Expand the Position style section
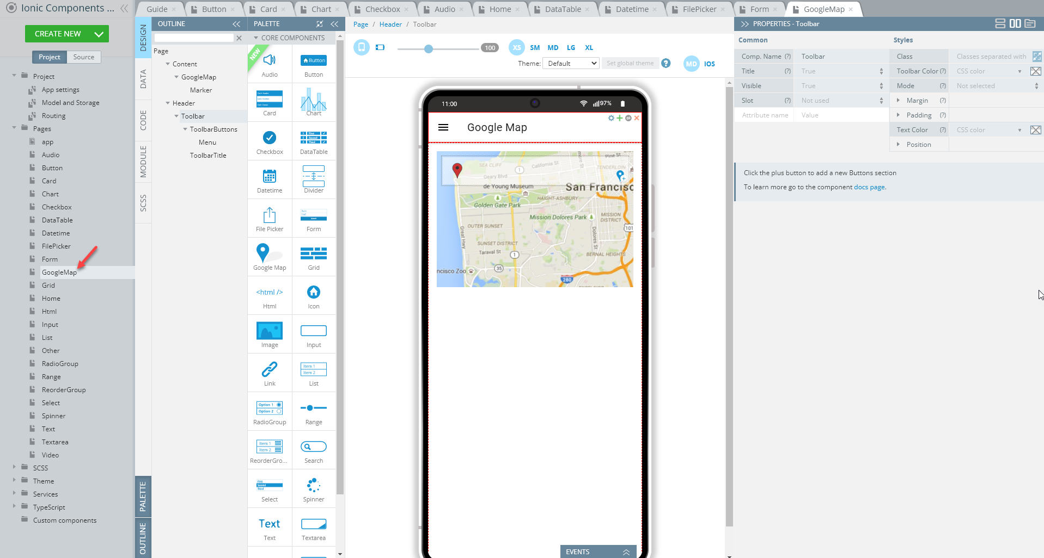Screen dimensions: 1044x558 point(898,145)
